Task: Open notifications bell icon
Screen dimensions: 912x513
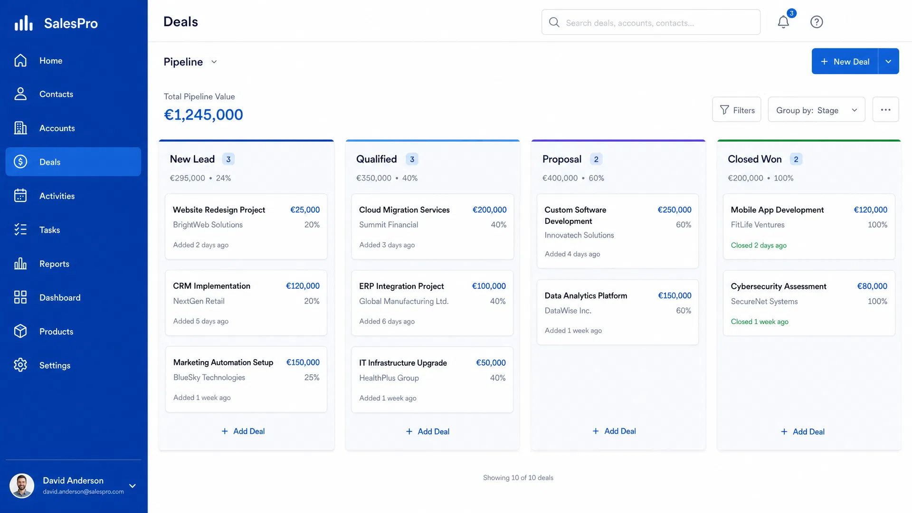Action: click(x=783, y=22)
